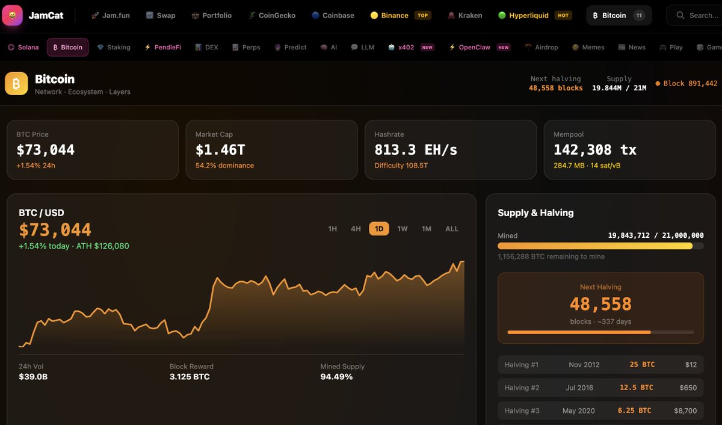
Task: Switch to the Solana category
Action: tap(23, 47)
